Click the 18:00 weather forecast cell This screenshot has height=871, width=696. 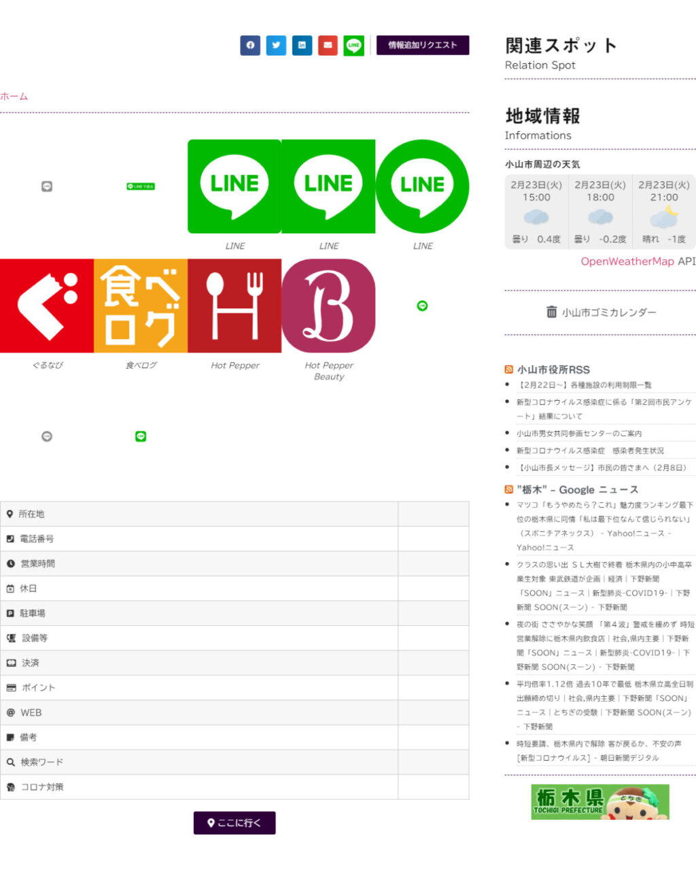600,212
